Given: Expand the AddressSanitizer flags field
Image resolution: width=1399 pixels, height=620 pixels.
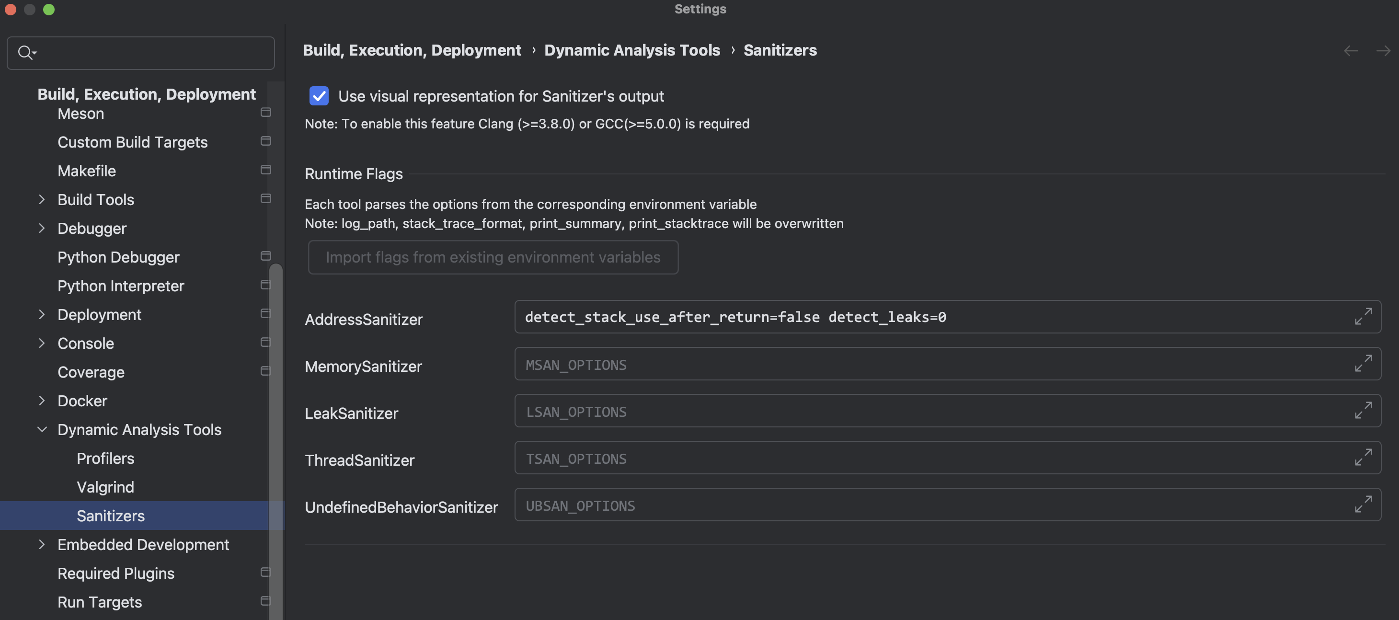Looking at the screenshot, I should [x=1363, y=317].
